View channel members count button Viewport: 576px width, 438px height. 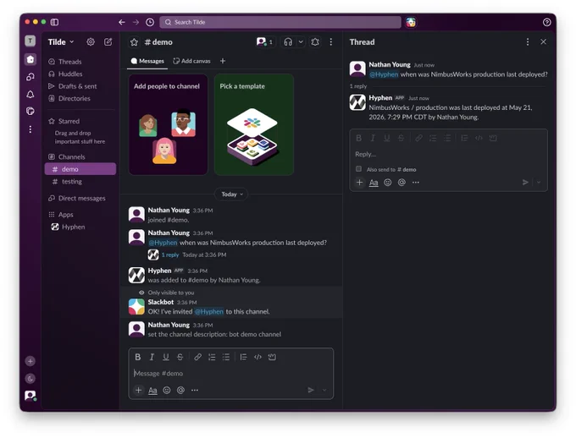pos(265,41)
